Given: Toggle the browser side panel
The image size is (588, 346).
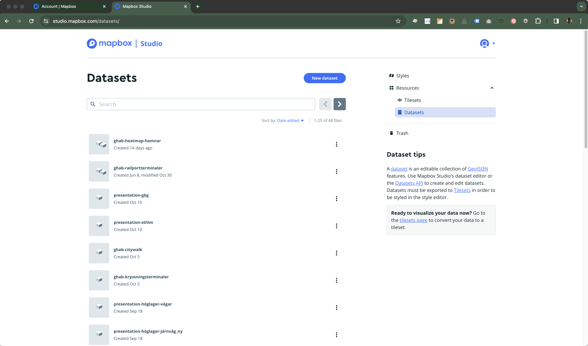Looking at the screenshot, I should coord(556,21).
